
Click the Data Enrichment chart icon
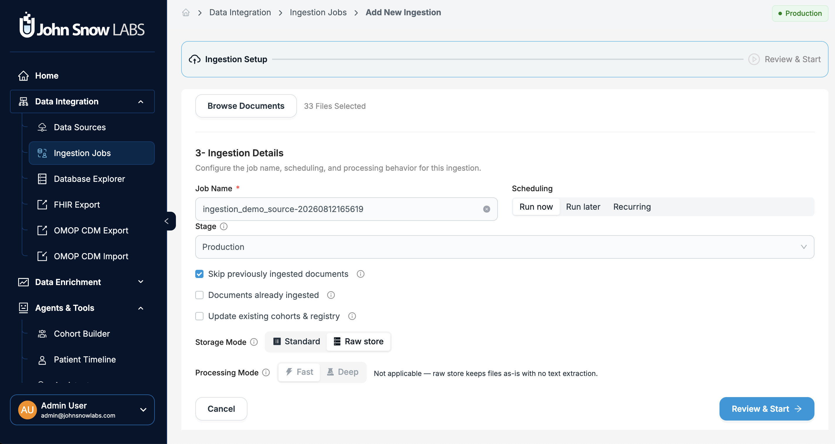pos(23,282)
